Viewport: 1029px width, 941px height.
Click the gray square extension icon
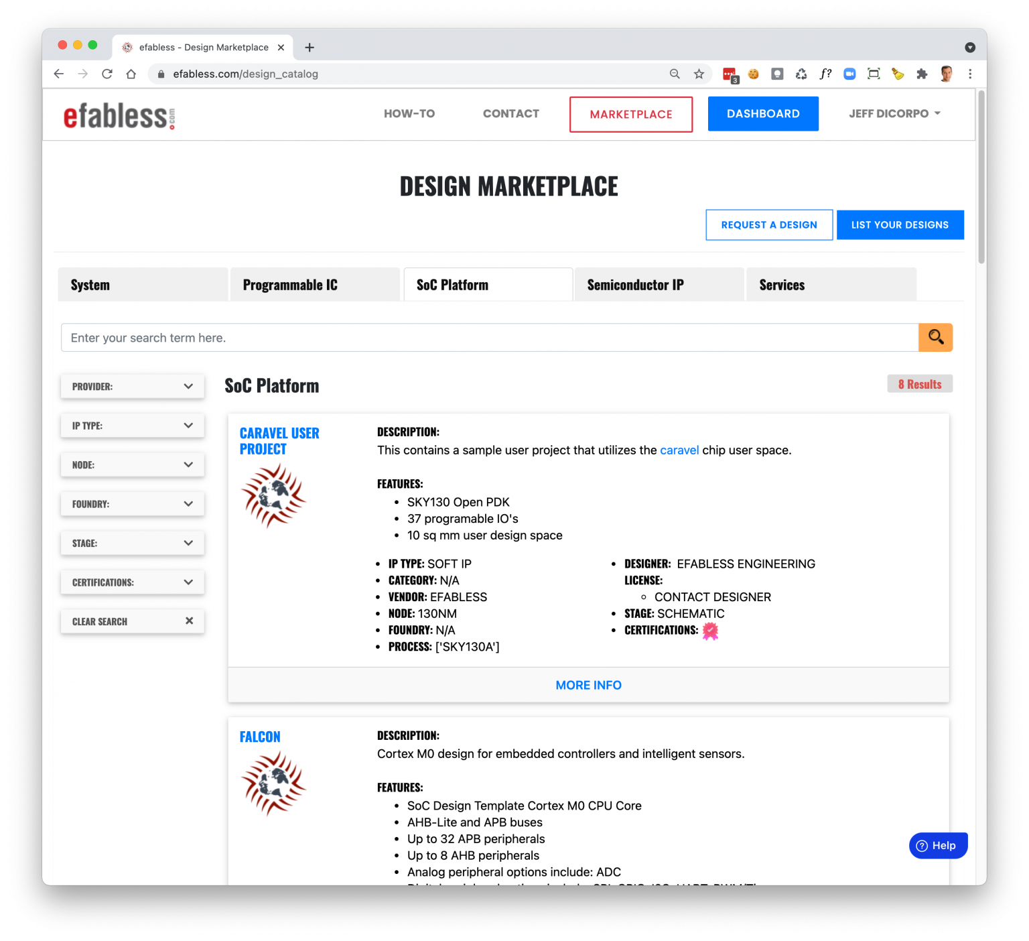[x=777, y=74]
